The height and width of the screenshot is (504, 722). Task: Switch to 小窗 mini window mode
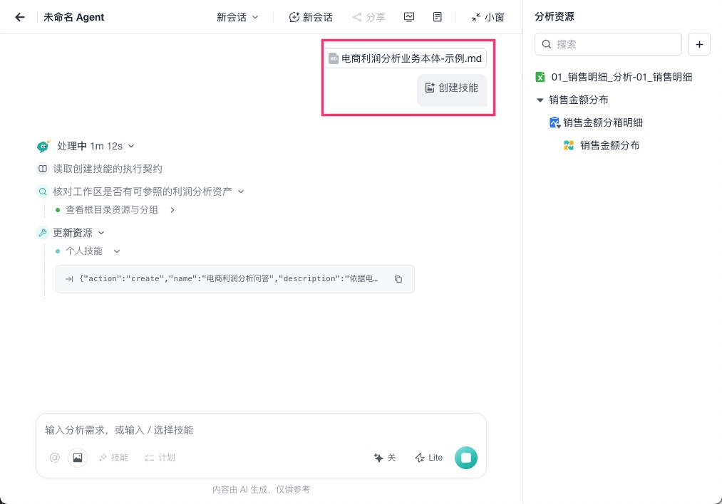point(488,18)
